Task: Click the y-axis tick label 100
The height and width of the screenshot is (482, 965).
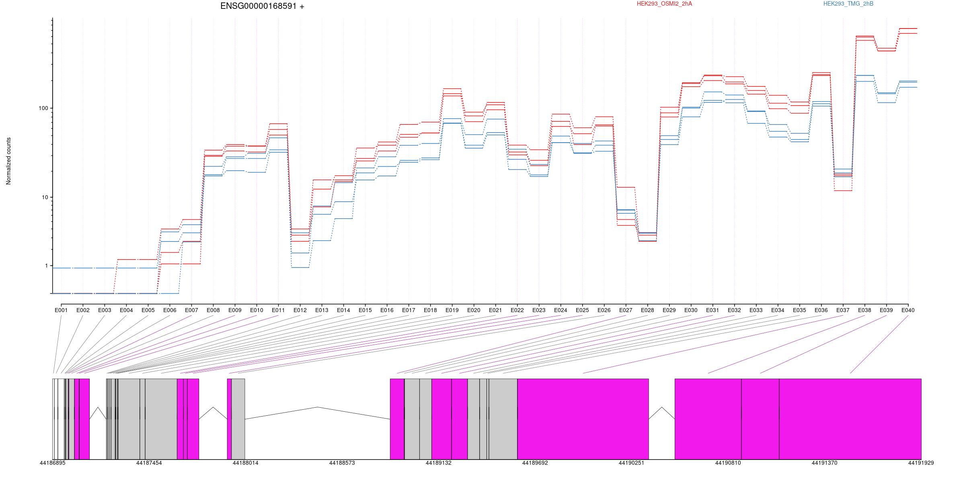Action: tap(43, 108)
